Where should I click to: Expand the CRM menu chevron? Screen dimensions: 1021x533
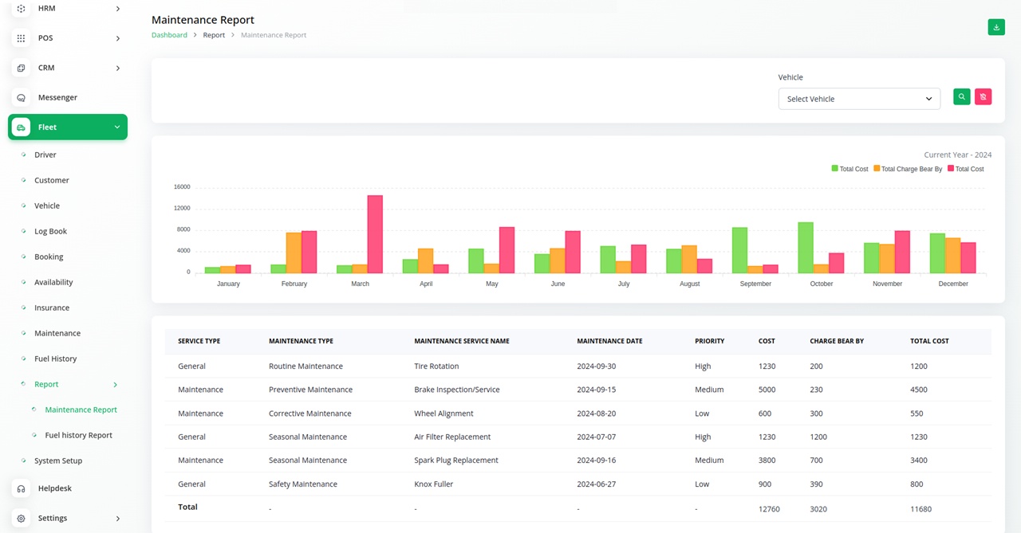point(117,69)
